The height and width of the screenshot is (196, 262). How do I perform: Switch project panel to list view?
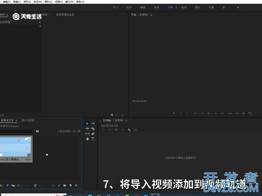pyautogui.click(x=1, y=186)
